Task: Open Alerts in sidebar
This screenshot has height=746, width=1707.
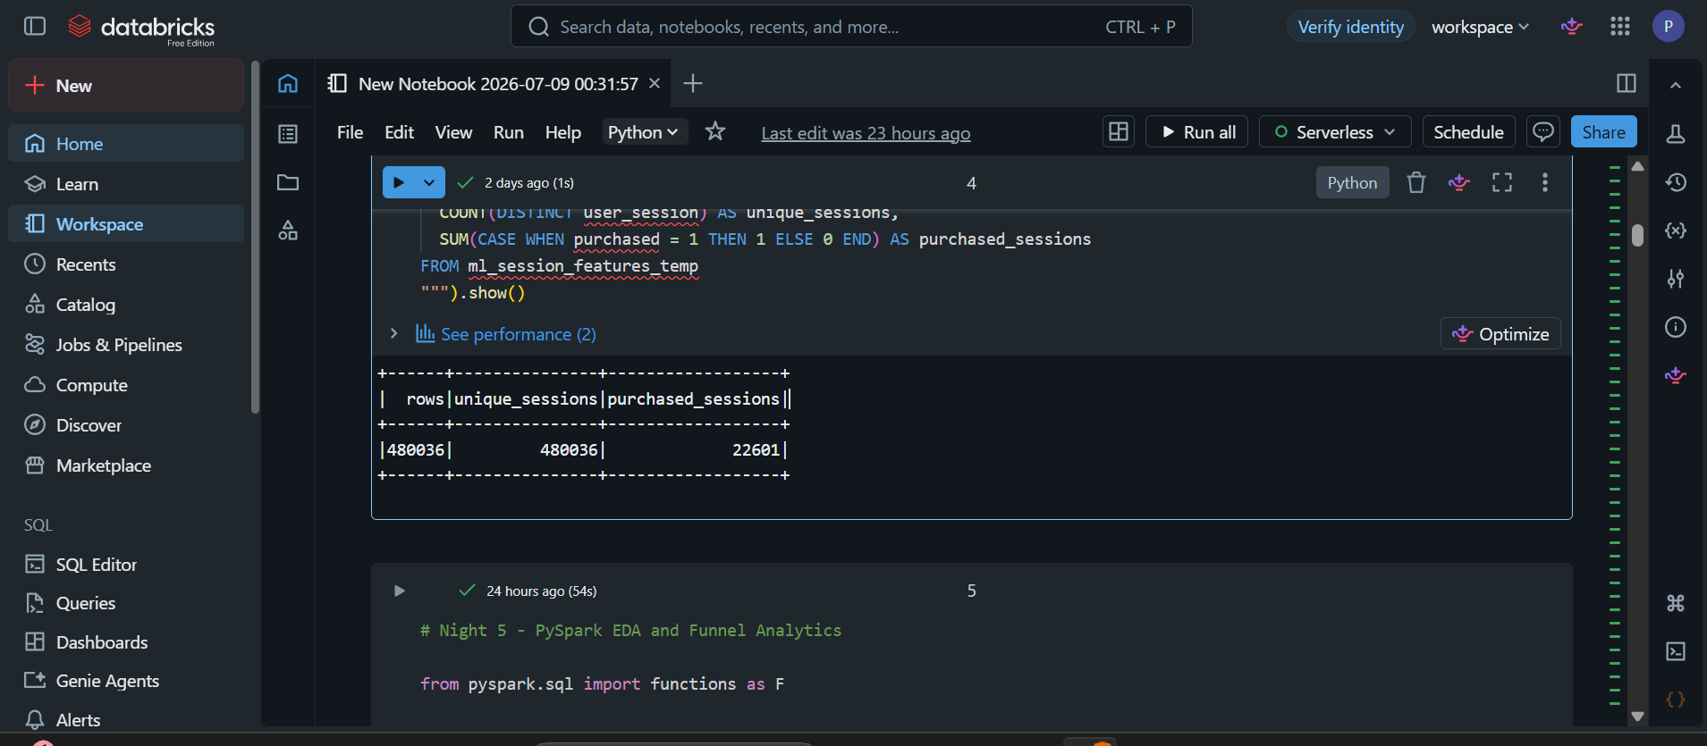Action: pyautogui.click(x=126, y=720)
